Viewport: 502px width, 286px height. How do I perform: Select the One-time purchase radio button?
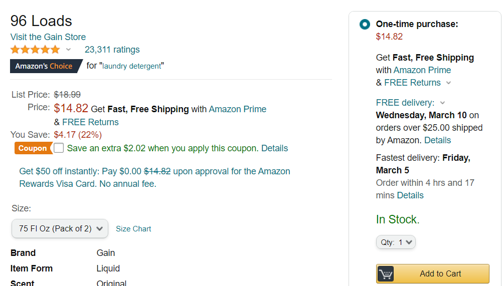coord(364,25)
